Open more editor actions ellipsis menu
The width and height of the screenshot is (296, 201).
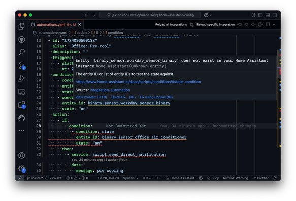click(x=275, y=25)
